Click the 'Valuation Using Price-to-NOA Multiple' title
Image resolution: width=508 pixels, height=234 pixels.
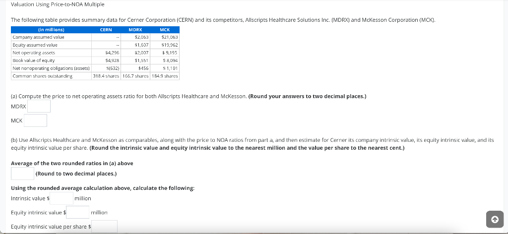(x=58, y=4)
